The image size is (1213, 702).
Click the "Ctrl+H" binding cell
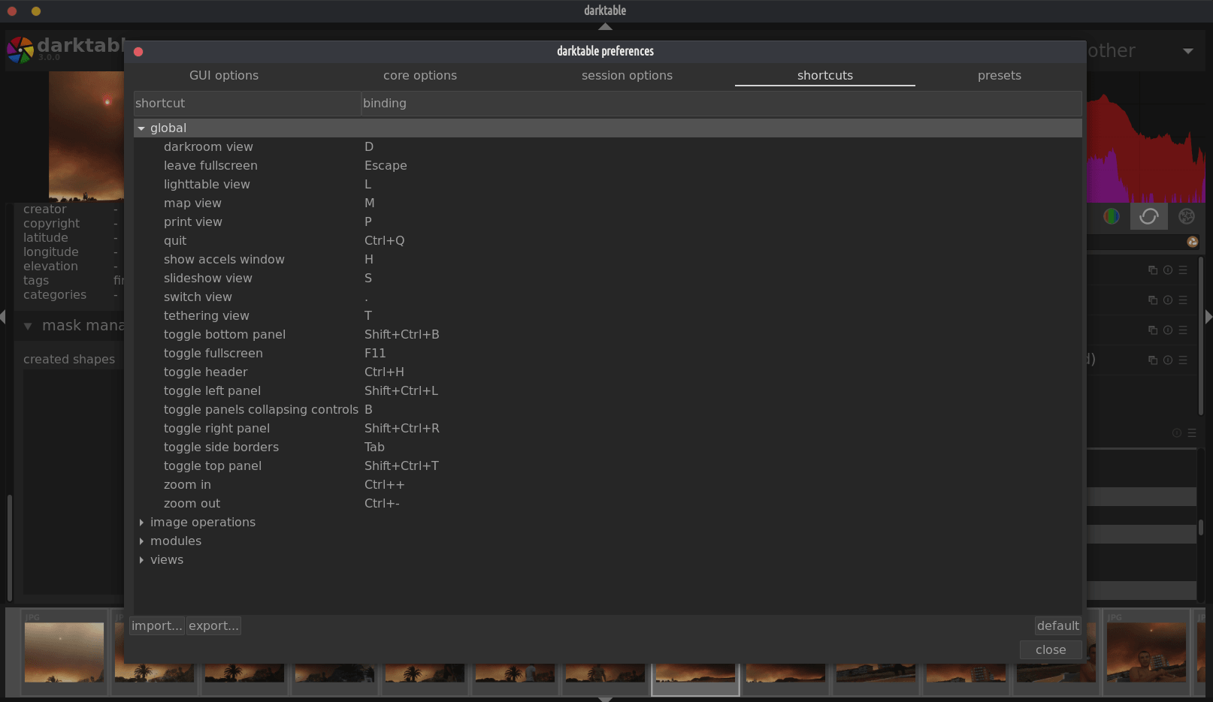tap(384, 372)
